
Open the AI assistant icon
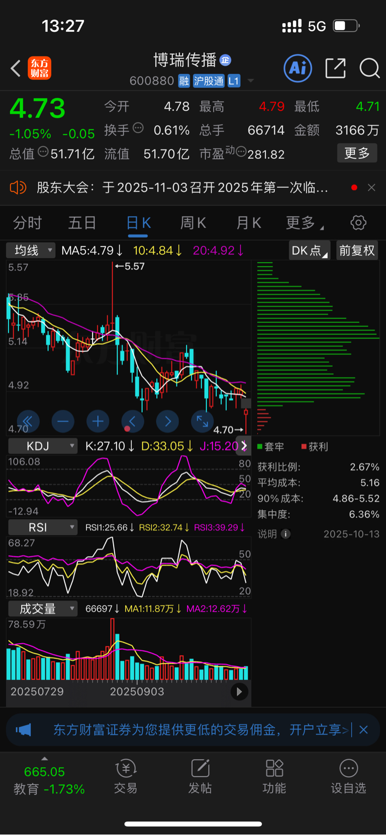tap(298, 68)
